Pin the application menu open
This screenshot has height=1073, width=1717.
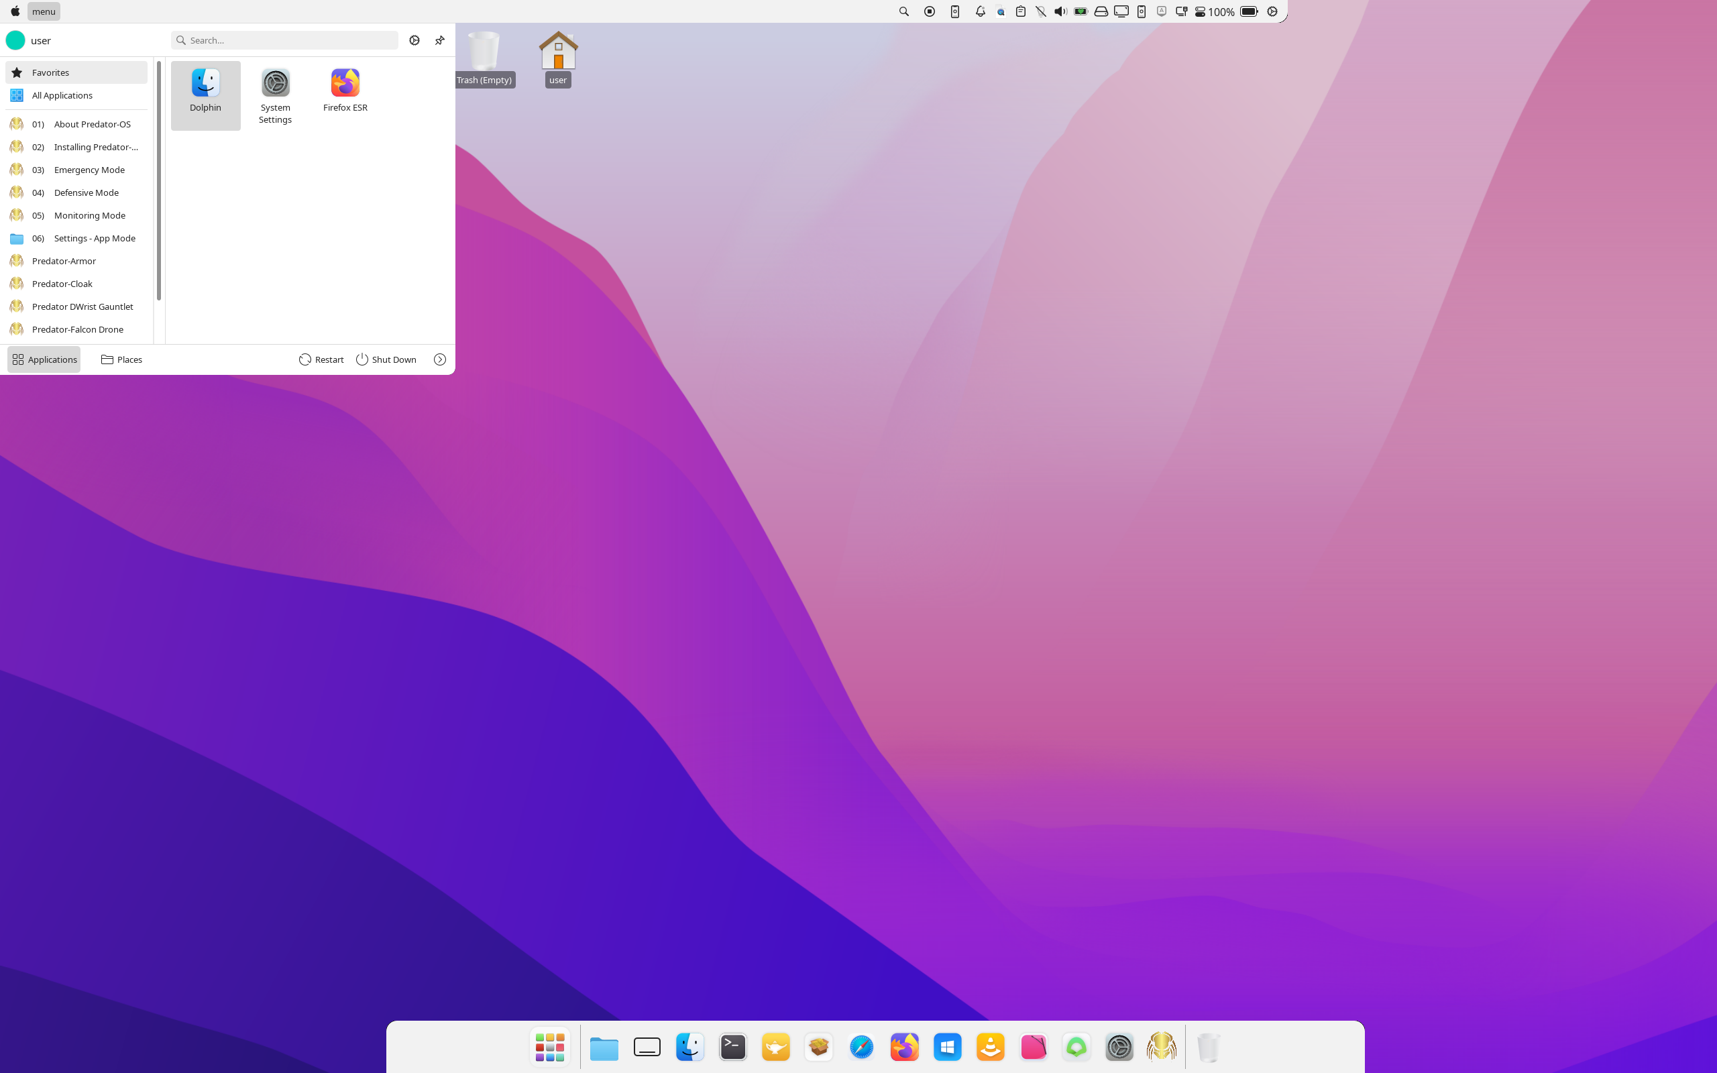click(x=440, y=40)
